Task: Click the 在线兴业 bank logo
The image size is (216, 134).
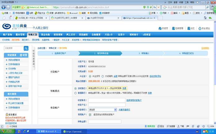Action: point(15,26)
